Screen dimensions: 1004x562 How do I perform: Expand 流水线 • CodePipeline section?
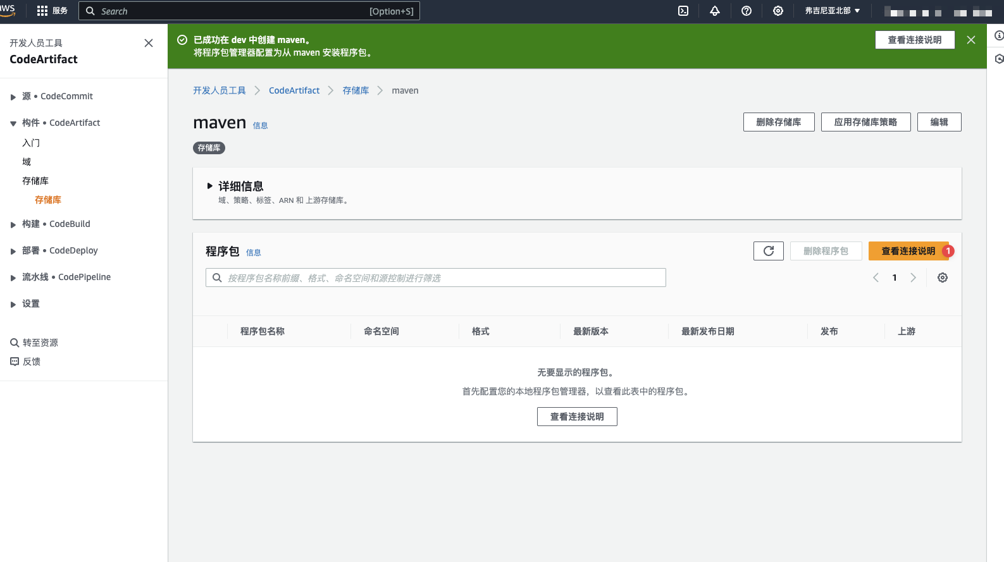point(13,278)
